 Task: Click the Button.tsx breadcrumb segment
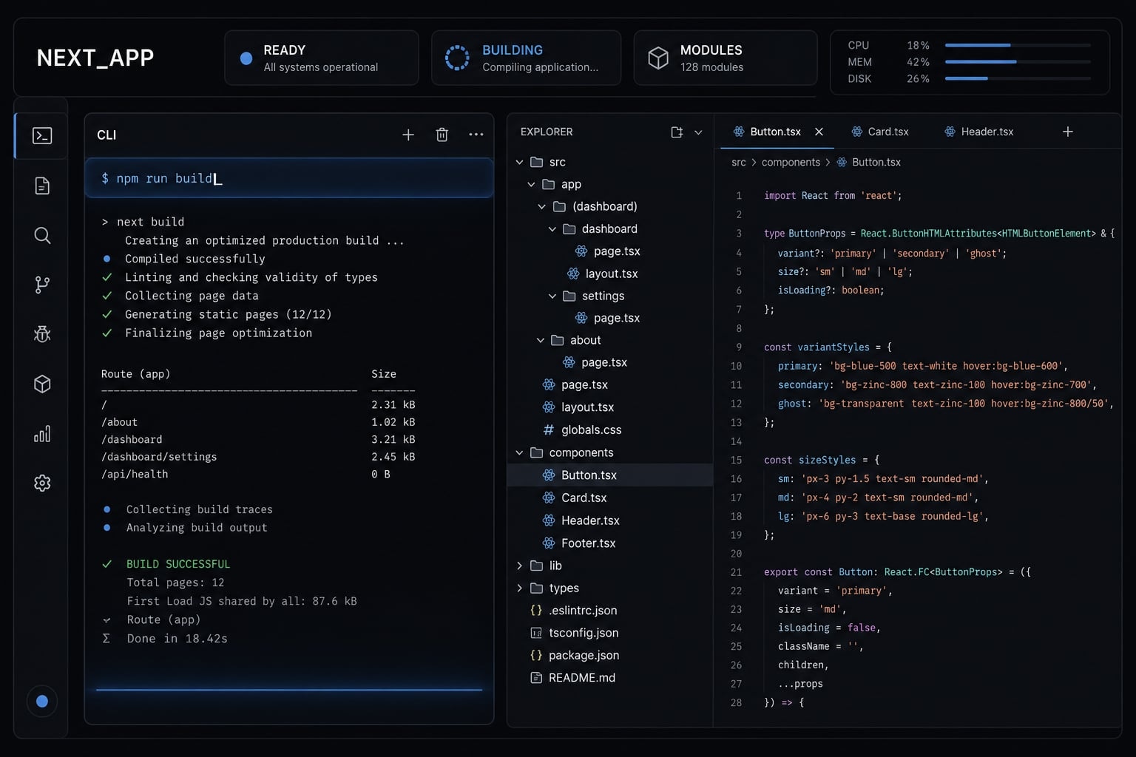pos(876,162)
